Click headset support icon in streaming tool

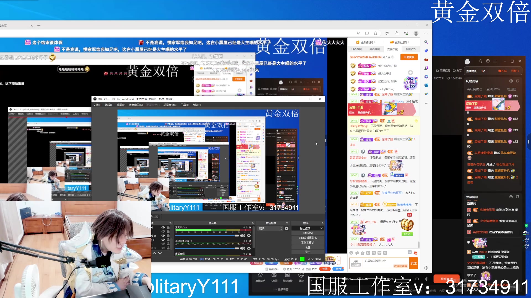(480, 61)
